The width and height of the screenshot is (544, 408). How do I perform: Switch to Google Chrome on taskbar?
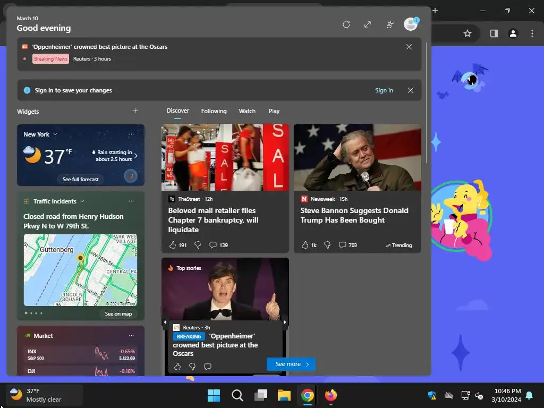(308, 395)
